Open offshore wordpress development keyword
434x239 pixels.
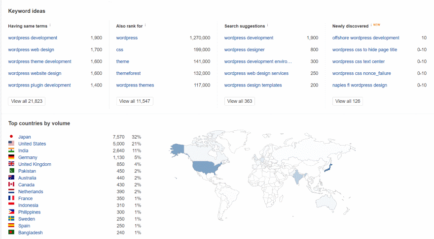[365, 38]
